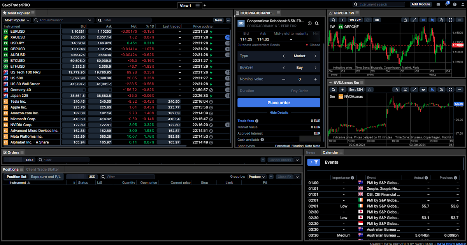
Task: Open Calendar tab menu icon
Action: click(341, 152)
